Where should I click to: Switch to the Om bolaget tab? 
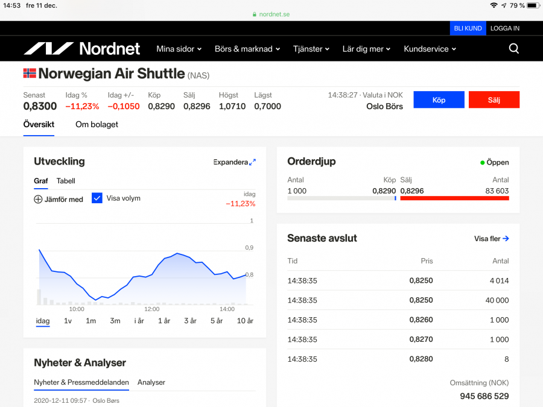click(x=97, y=124)
